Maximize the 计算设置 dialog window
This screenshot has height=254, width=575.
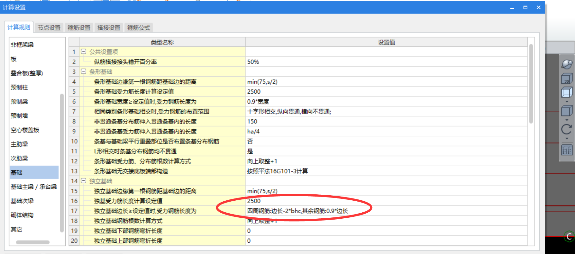pyautogui.click(x=525, y=7)
